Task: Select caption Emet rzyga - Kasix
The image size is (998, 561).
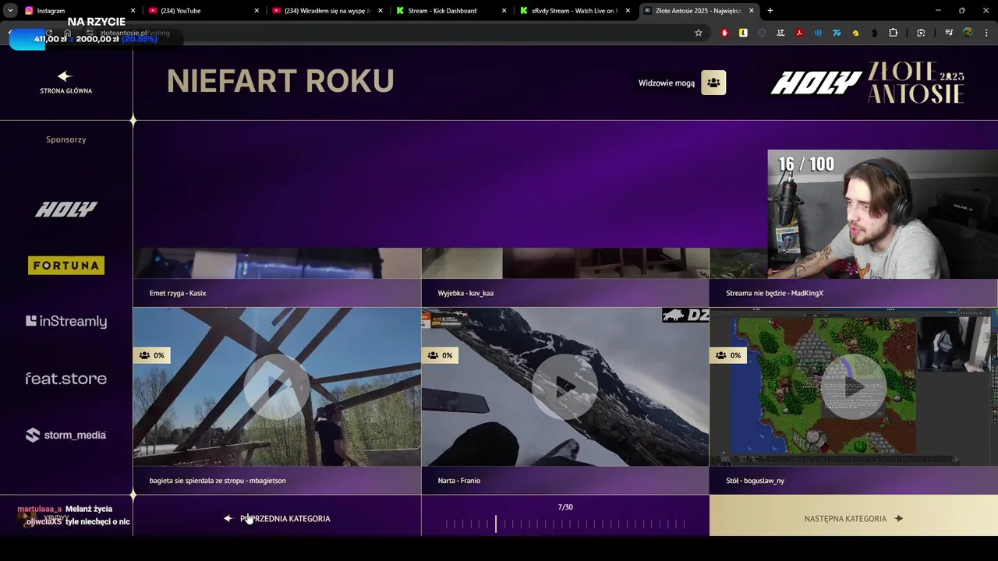Action: [178, 293]
